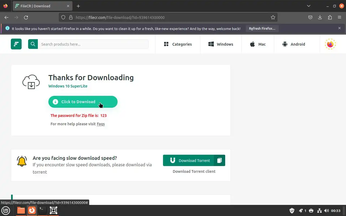Open the site security lock info
Image resolution: width=346 pixels, height=216 pixels.
[x=71, y=17]
